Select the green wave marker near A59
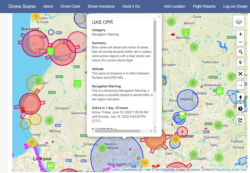 [78, 84]
